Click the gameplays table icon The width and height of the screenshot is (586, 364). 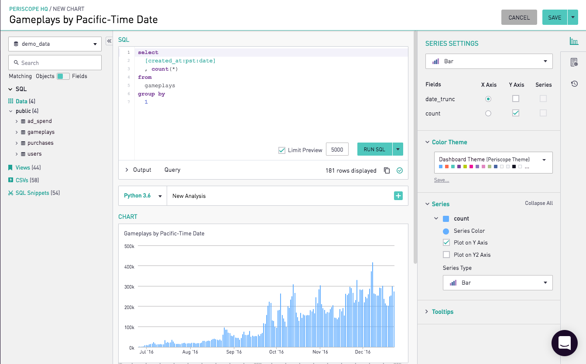coord(23,132)
